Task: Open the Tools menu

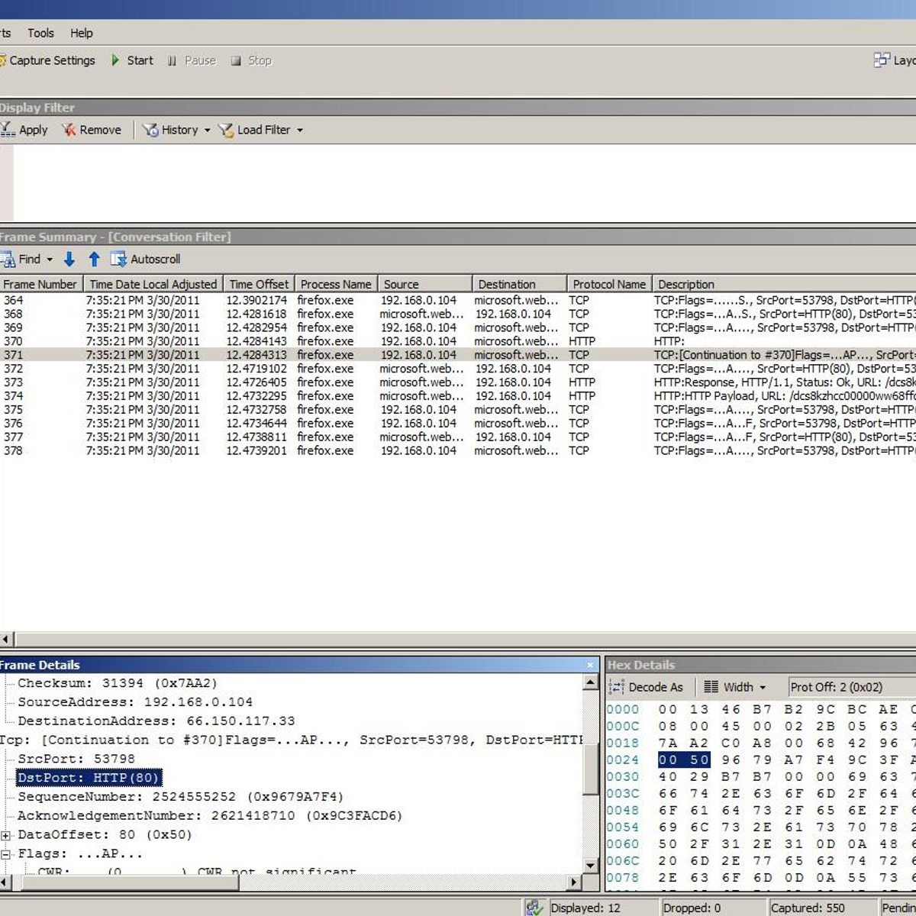Action: pyautogui.click(x=40, y=33)
